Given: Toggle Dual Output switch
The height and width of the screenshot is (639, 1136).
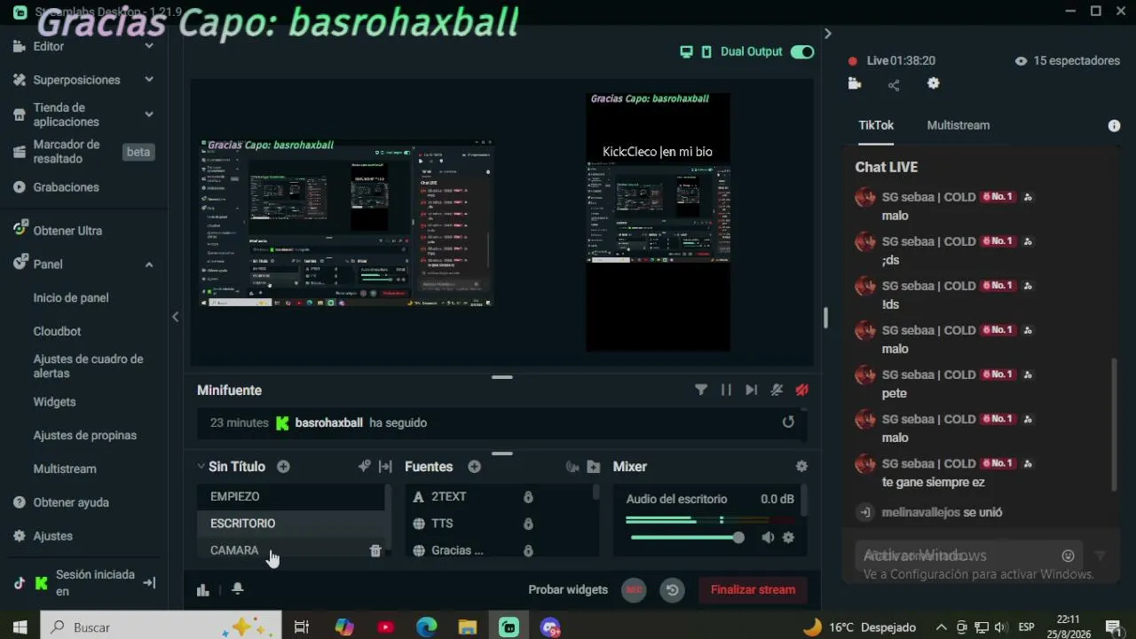Looking at the screenshot, I should pyautogui.click(x=802, y=51).
